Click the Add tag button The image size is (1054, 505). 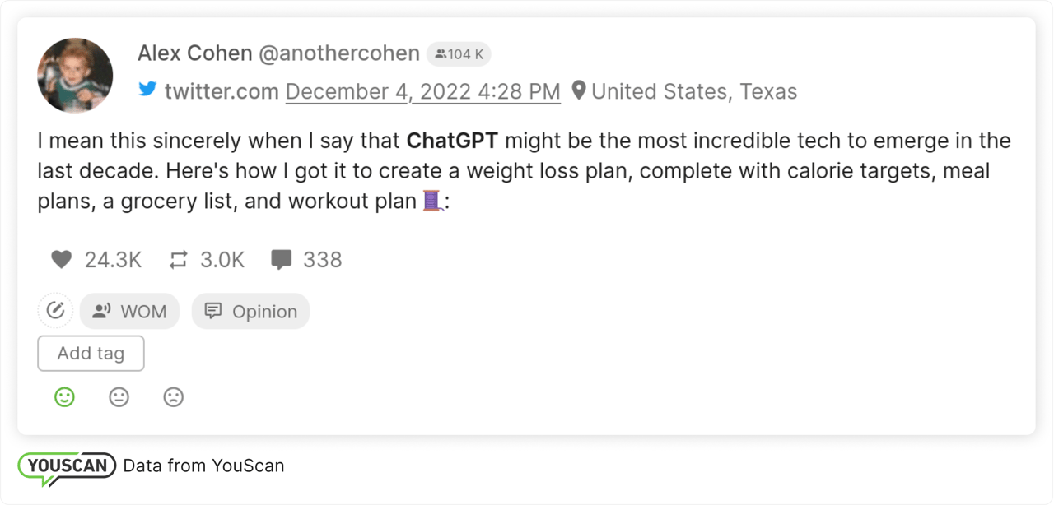click(x=91, y=354)
